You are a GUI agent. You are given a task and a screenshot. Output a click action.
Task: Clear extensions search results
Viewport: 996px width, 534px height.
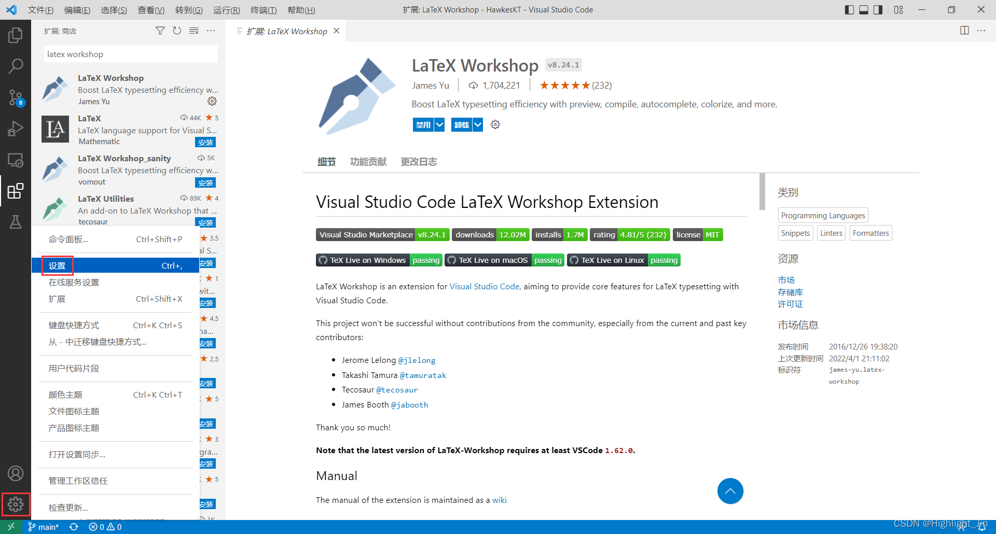194,31
